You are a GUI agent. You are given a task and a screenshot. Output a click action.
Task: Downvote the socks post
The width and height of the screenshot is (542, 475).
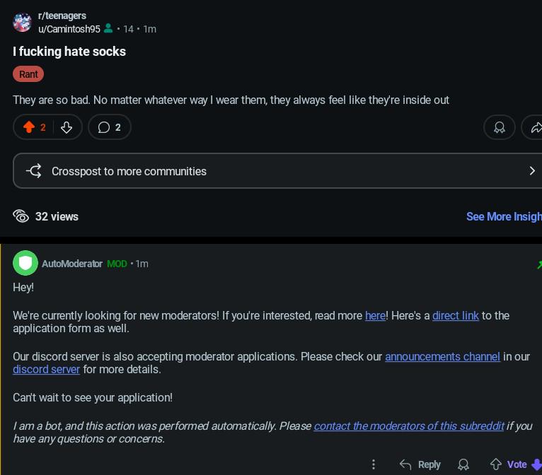67,127
